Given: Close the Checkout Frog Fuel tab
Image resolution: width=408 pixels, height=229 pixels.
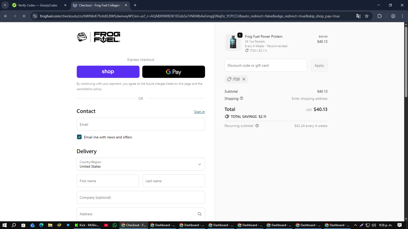Looking at the screenshot, I should point(126,5).
